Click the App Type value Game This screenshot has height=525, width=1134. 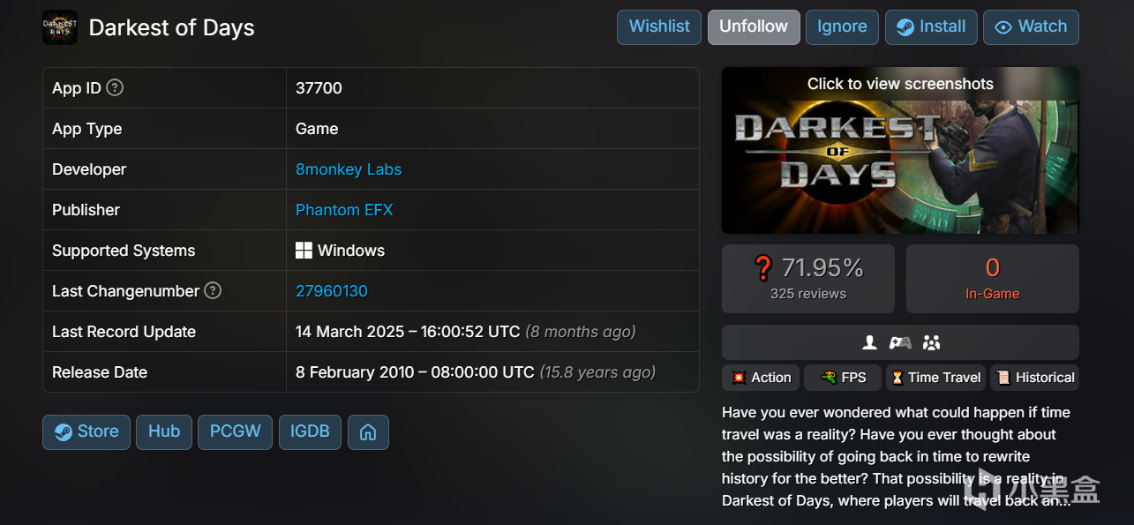(317, 129)
